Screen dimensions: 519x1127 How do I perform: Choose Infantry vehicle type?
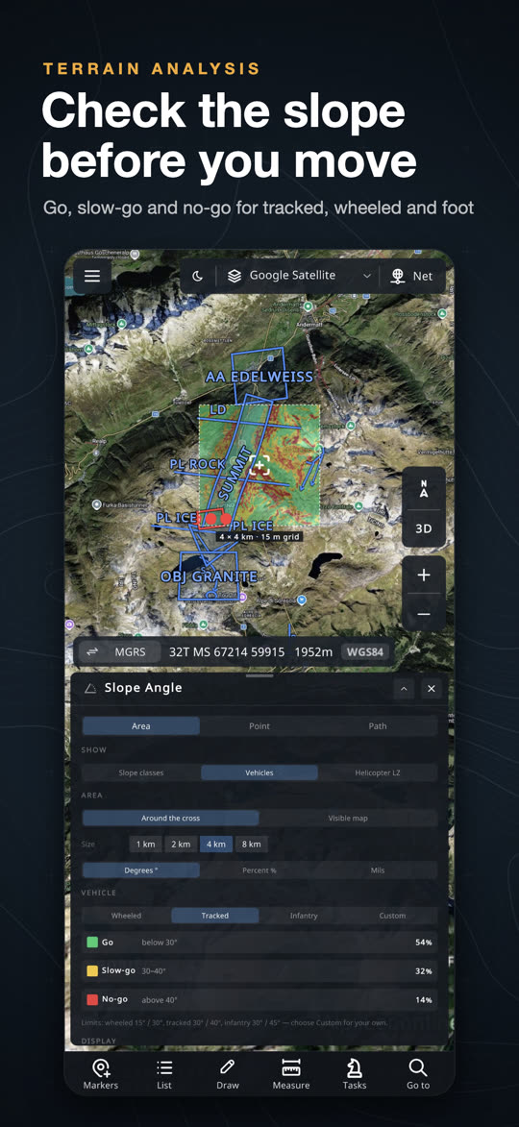[304, 916]
